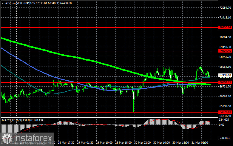Viewport: 233px width, 146px height.
Task: Click the 66065.10 scale value
Action: (225, 96)
